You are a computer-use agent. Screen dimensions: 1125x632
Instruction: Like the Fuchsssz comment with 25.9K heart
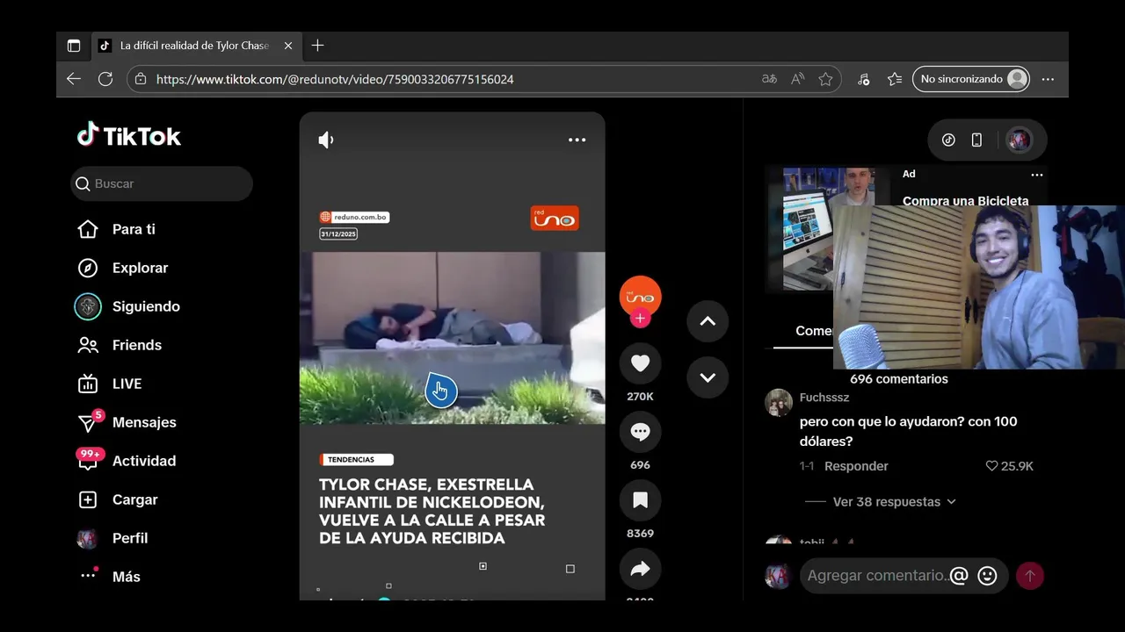[991, 466]
